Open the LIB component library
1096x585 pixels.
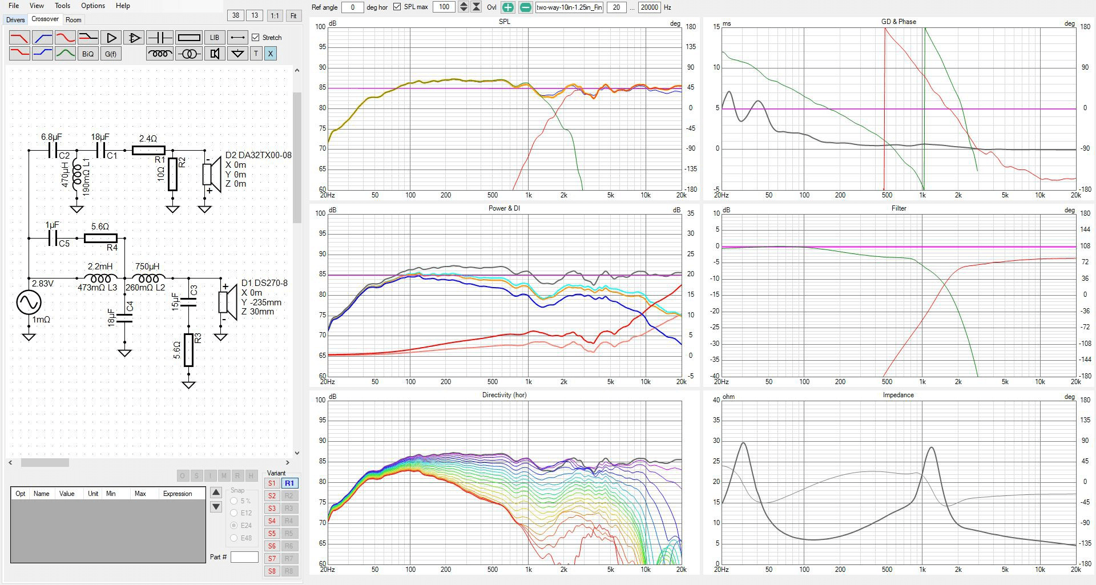click(x=215, y=38)
